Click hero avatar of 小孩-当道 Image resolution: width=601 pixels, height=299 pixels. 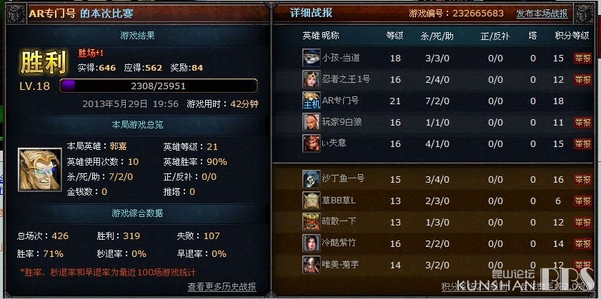(x=312, y=58)
